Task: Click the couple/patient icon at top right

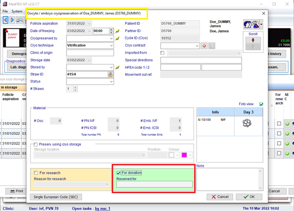Action: [251, 24]
